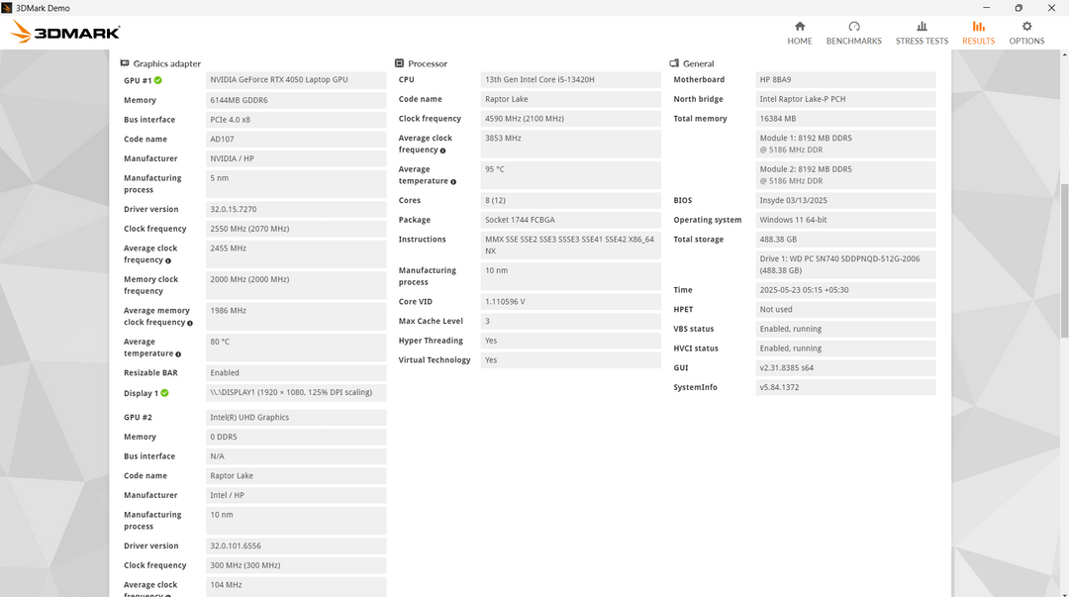Click the 3DMark logo
The height and width of the screenshot is (597, 1069).
click(x=65, y=32)
